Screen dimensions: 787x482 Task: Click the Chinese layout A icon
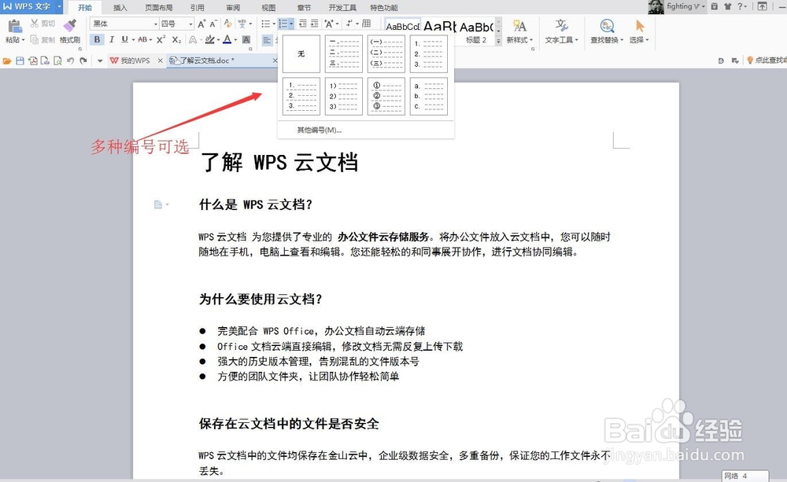click(x=329, y=24)
